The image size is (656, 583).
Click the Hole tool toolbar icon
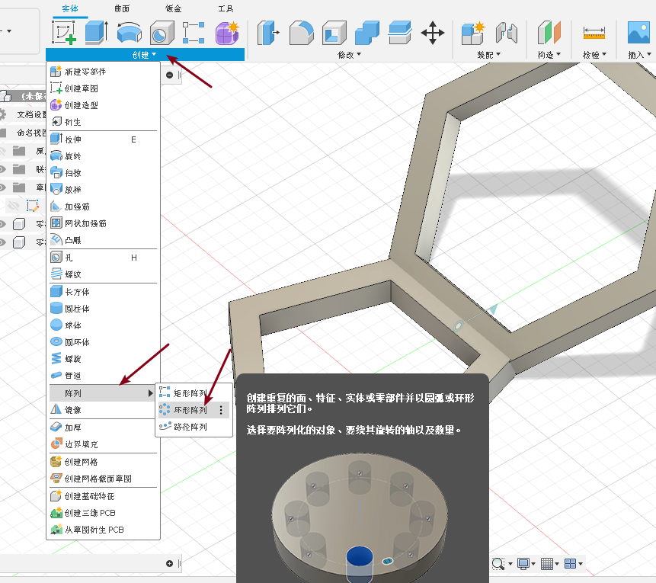[162, 32]
